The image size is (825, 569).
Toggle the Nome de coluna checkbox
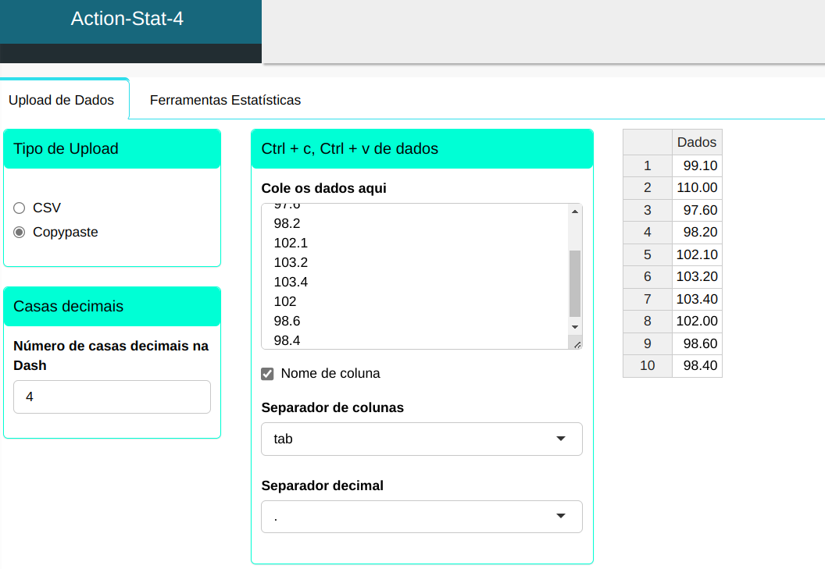click(267, 374)
